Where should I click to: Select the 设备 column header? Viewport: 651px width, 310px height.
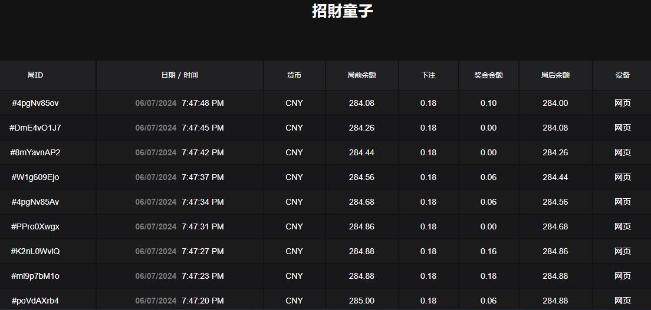click(x=622, y=75)
